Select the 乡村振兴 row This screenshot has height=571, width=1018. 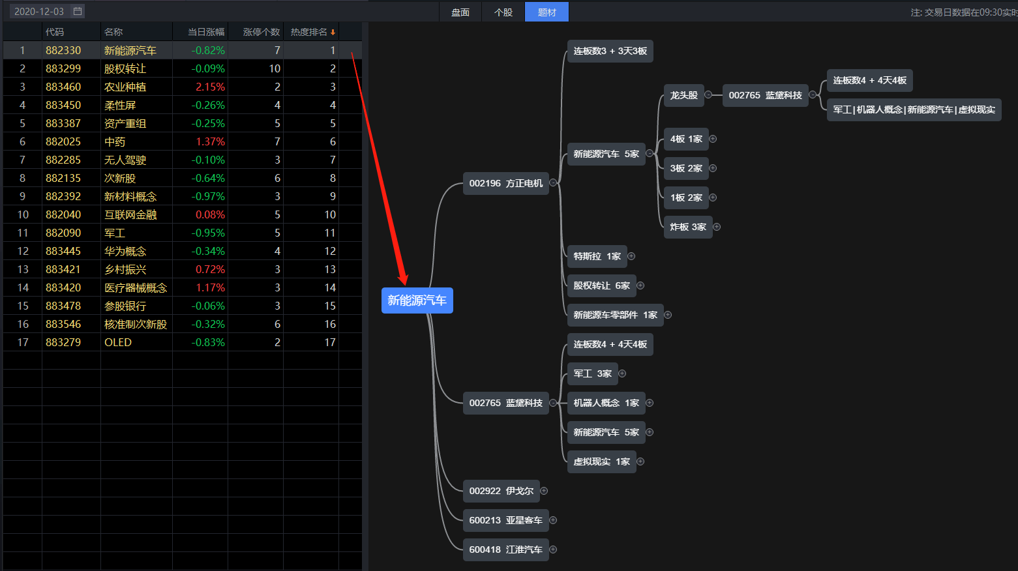182,269
